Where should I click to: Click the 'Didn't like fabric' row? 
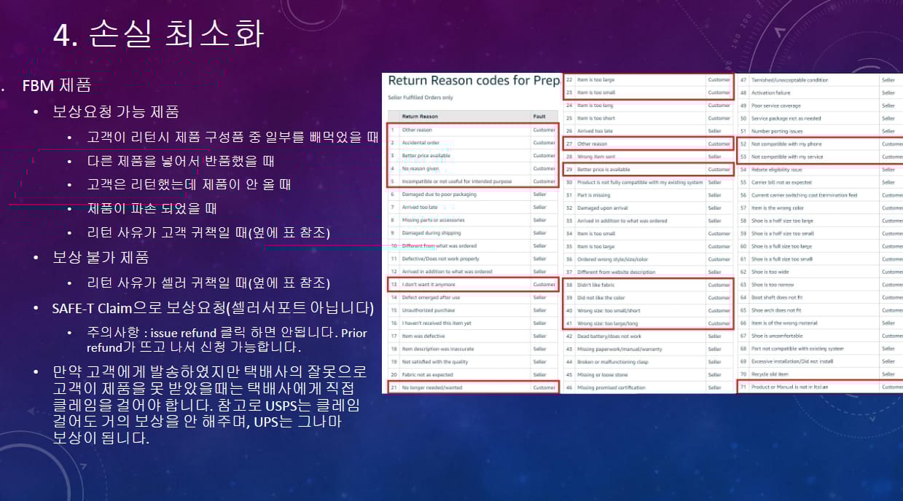tap(648, 285)
